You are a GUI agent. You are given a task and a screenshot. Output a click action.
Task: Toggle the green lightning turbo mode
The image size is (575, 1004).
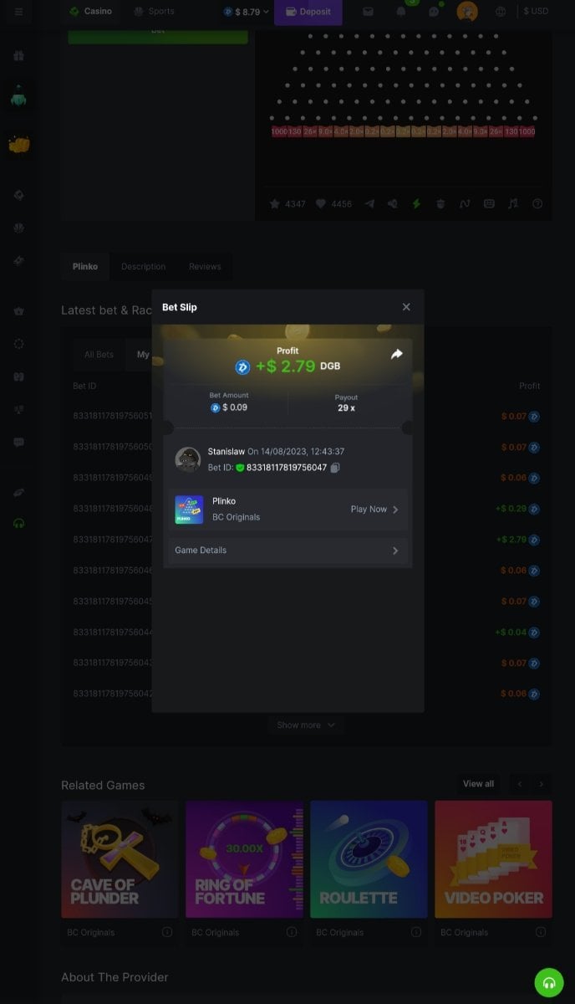[416, 203]
